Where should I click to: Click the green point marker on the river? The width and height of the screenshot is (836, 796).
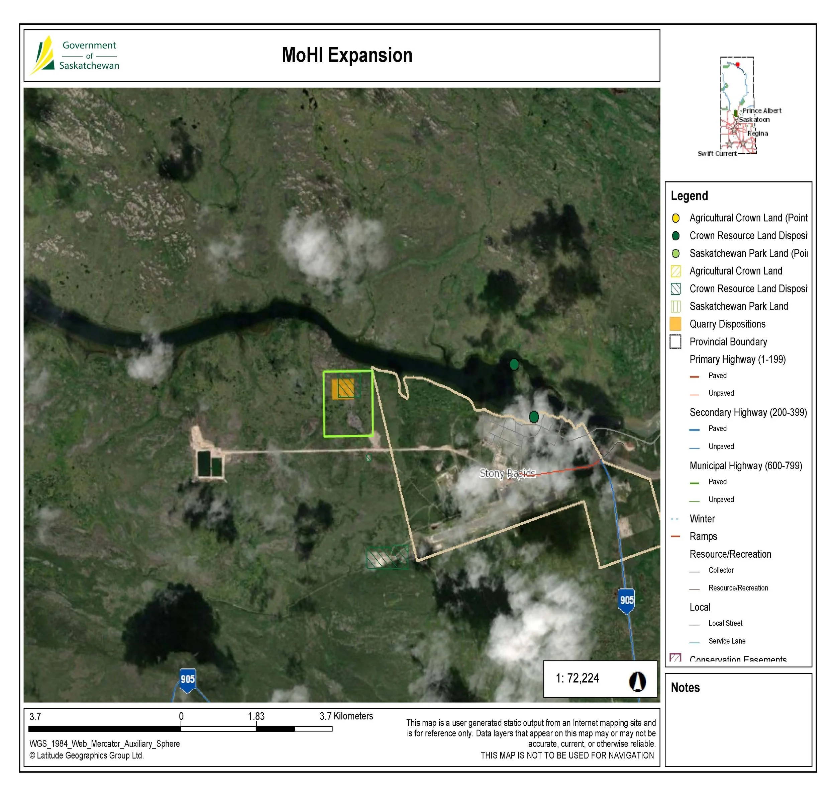point(514,364)
